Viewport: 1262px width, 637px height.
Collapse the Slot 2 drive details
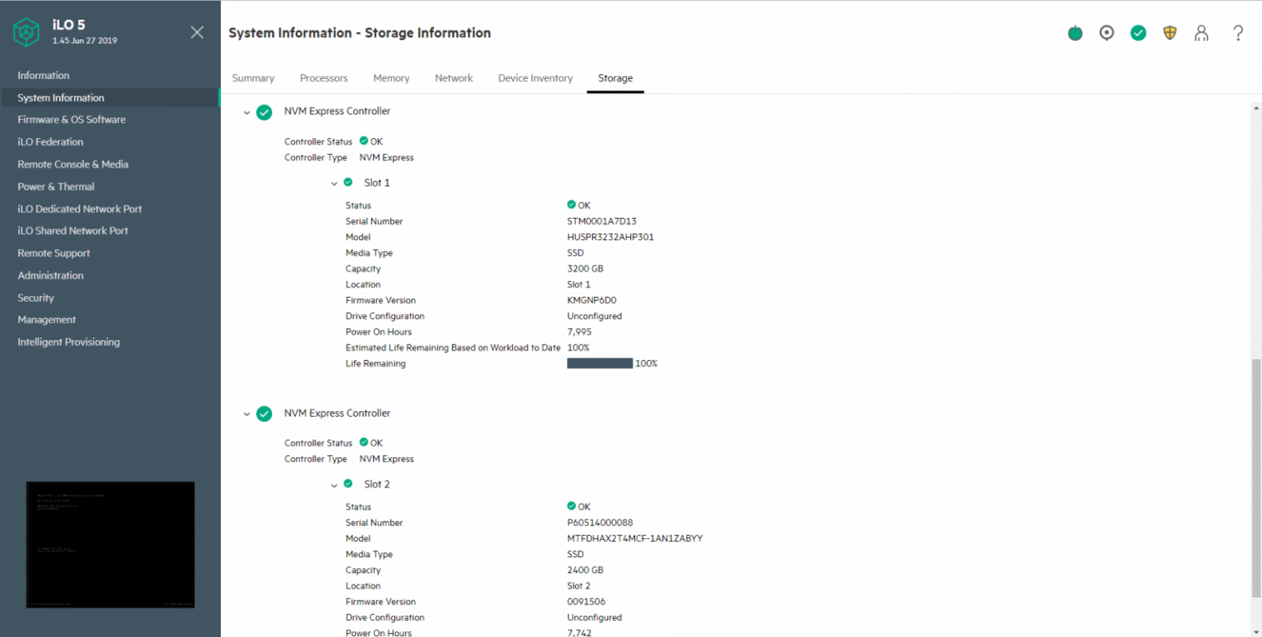coord(334,485)
